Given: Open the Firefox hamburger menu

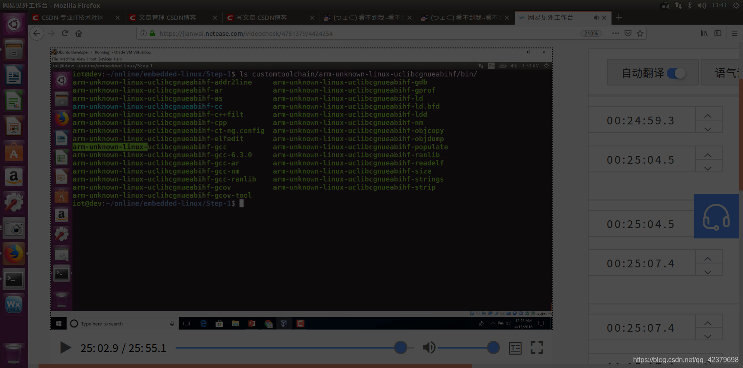Looking at the screenshot, I should point(735,33).
